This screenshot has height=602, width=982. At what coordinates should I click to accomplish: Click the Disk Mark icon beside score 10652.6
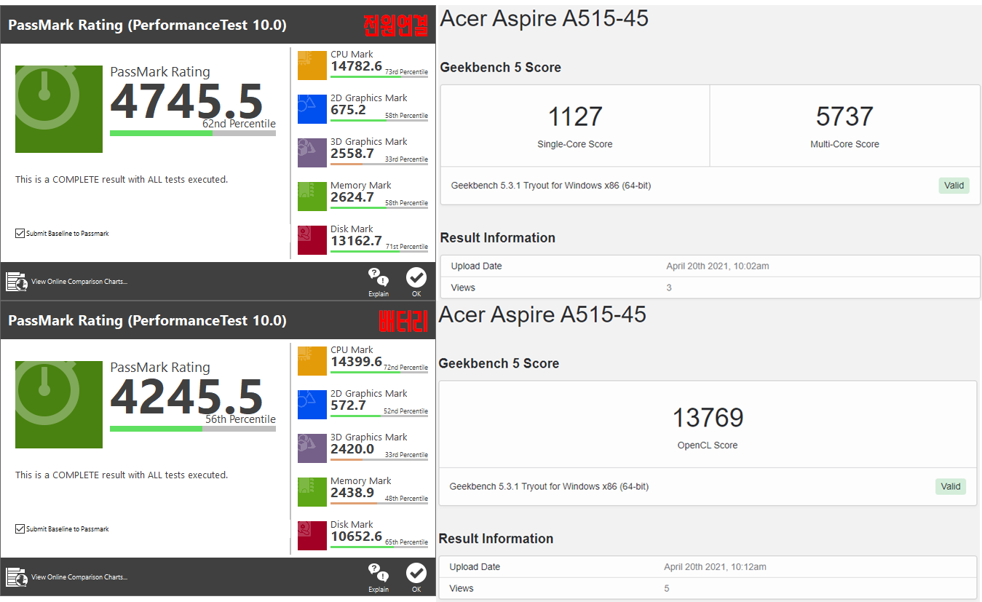tap(312, 536)
